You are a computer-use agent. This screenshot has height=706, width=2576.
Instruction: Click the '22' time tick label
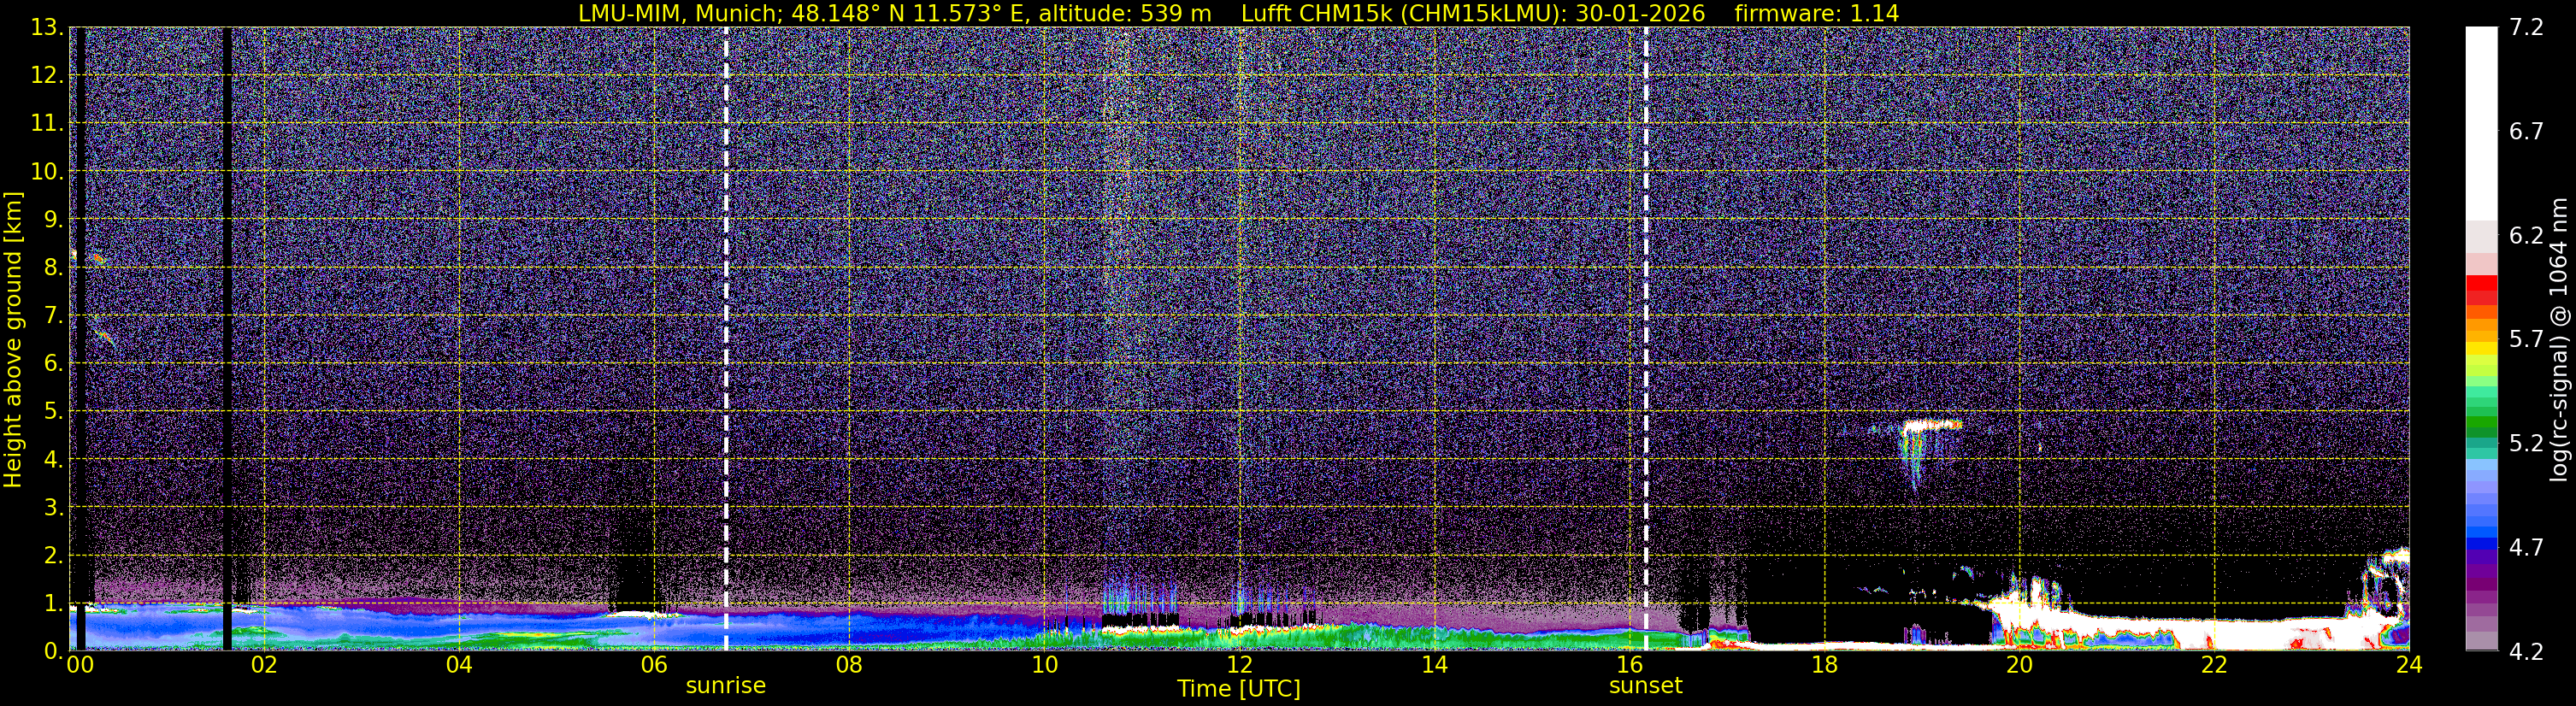point(2214,665)
